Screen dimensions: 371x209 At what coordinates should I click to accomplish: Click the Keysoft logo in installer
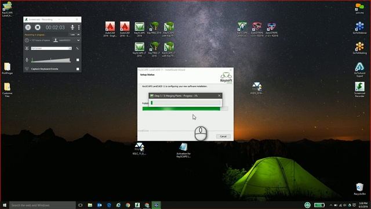pos(226,78)
